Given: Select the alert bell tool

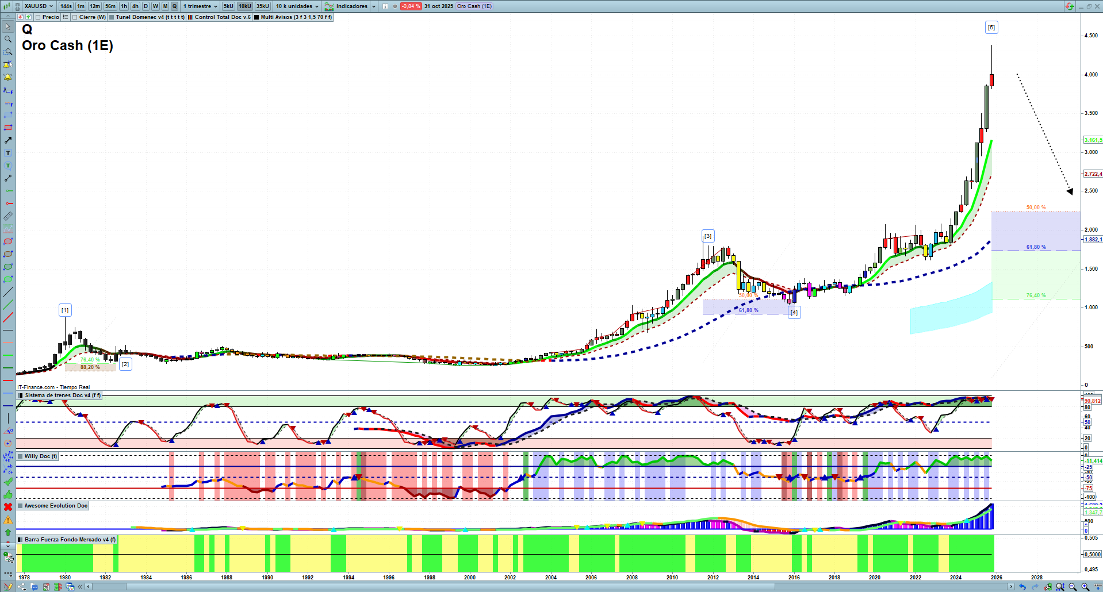Looking at the screenshot, I should click(7, 77).
